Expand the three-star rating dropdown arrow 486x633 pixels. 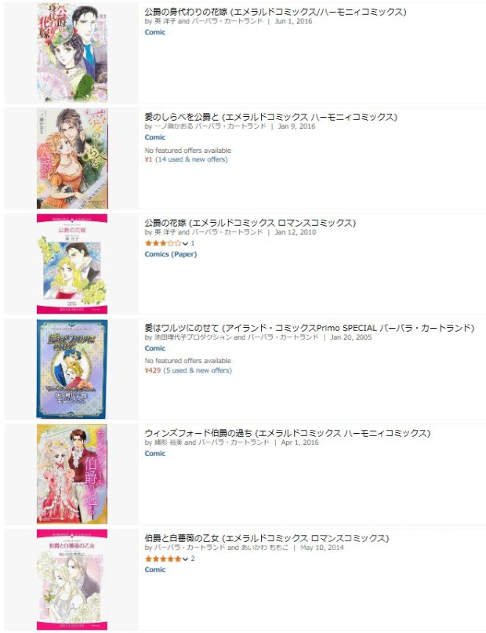click(x=185, y=243)
